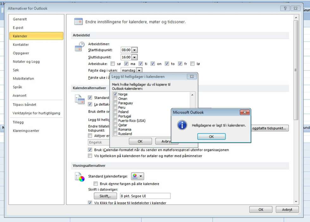Check Peru in the holiday list
The image size is (310, 222).
115,107
